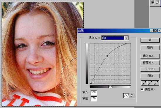161x108 pixels.
Task: Click the 输出 output value field
Action: click(x=94, y=99)
